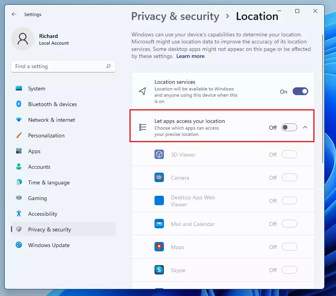336x296 pixels.
Task: Click the Find a setting search box
Action: click(x=63, y=66)
